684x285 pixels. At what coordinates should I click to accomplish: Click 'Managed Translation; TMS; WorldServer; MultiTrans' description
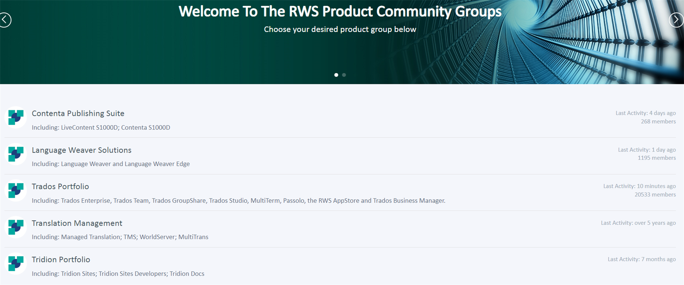point(135,237)
